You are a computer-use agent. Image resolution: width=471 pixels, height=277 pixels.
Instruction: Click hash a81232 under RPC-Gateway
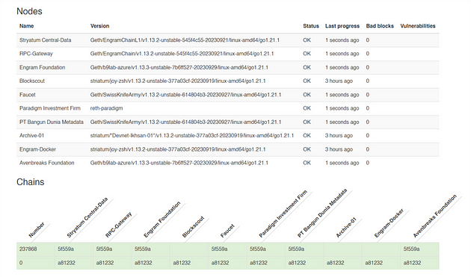tap(105, 263)
